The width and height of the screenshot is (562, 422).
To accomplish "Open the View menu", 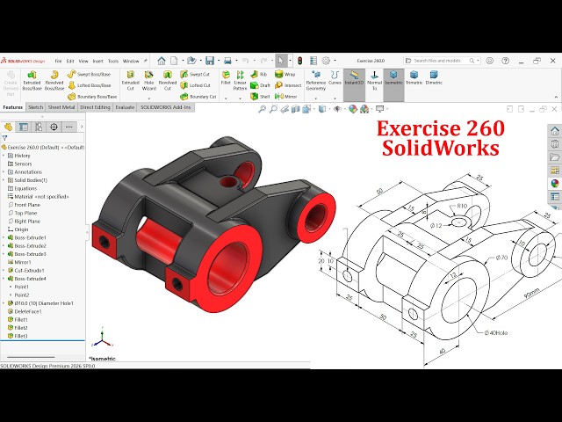I will [83, 61].
